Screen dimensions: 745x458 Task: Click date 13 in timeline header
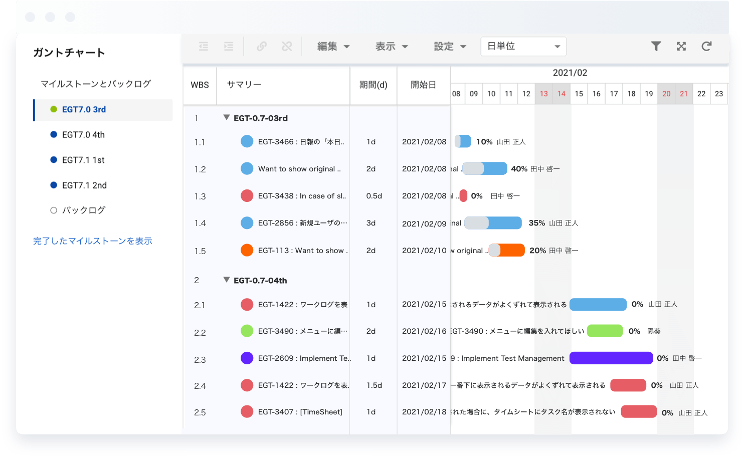[x=543, y=94]
